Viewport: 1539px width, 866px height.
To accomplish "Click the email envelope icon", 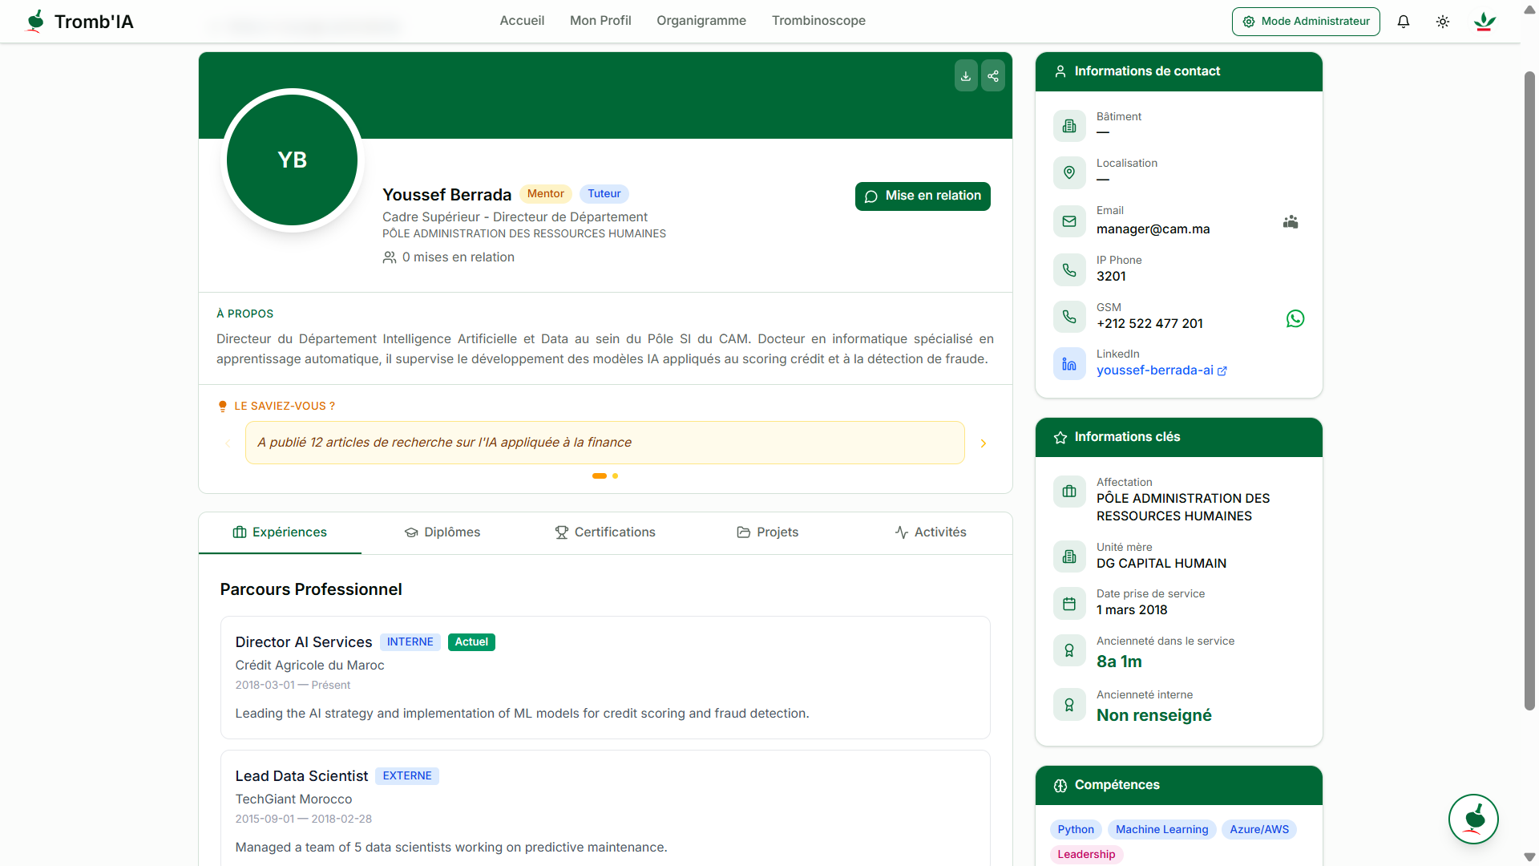I will pyautogui.click(x=1069, y=221).
